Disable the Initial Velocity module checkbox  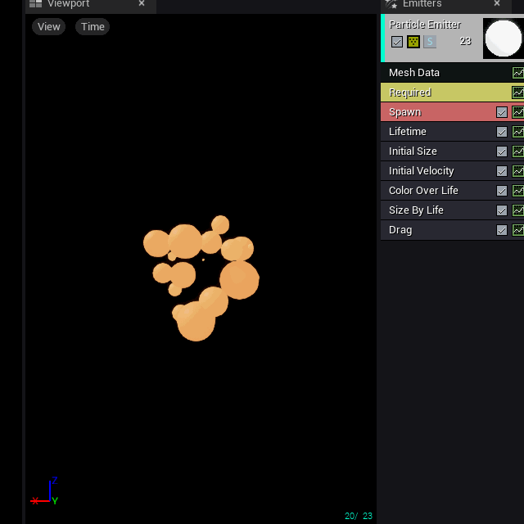[502, 171]
